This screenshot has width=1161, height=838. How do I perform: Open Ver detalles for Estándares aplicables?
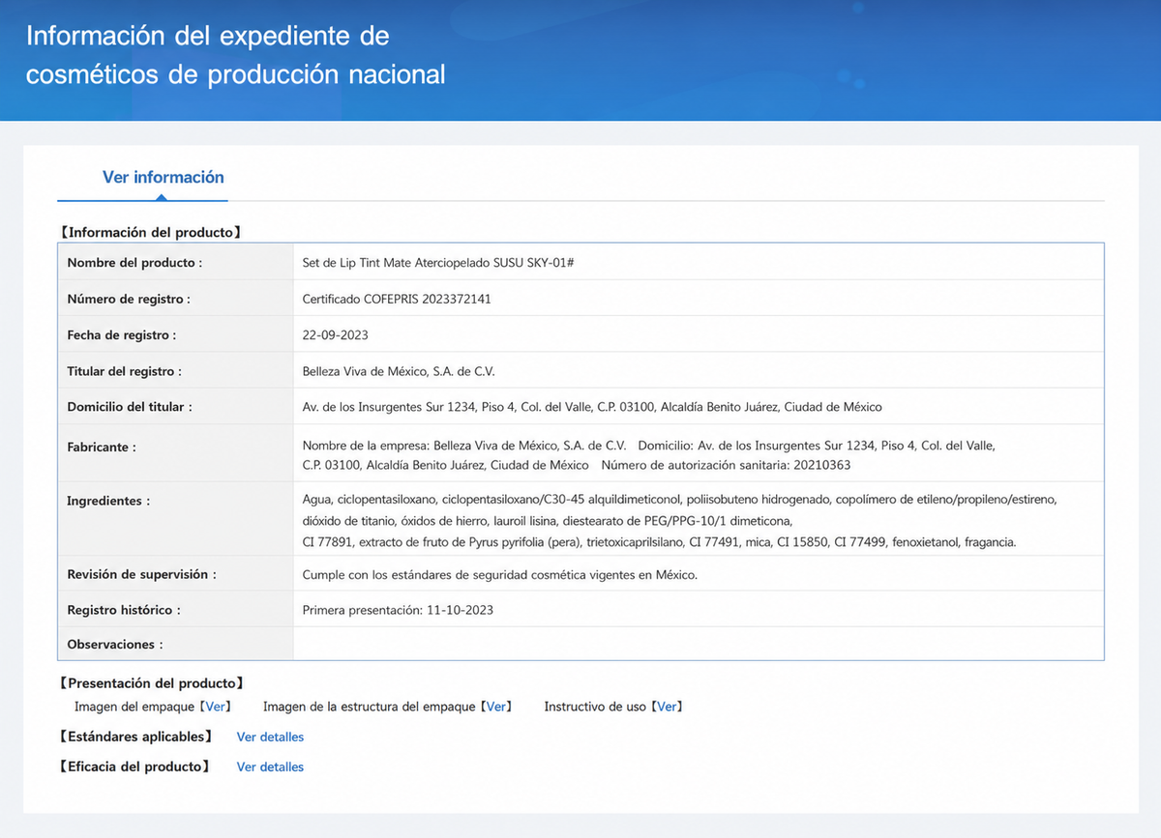tap(270, 737)
